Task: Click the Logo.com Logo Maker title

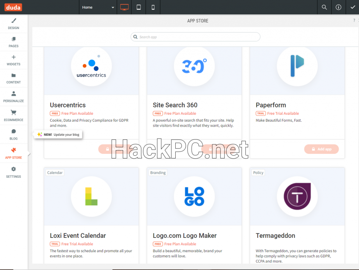Action: pos(185,235)
